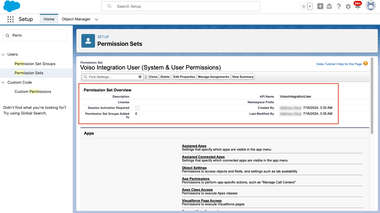Image resolution: width=380 pixels, height=213 pixels.
Task: Click the Edit Properties button
Action: pyautogui.click(x=184, y=77)
